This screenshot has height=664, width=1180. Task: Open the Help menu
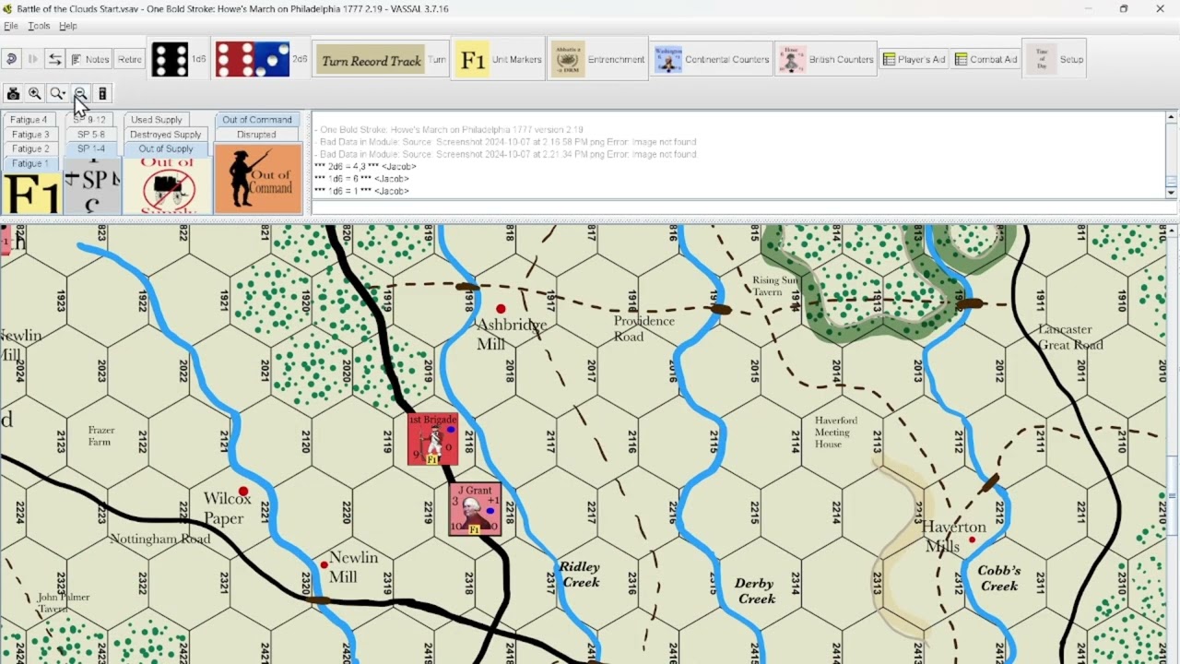coord(68,26)
